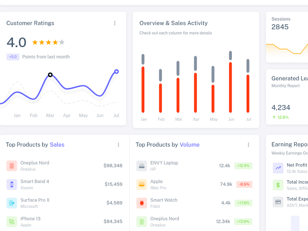Click the Net Profit trend chart icon
Image resolution: width=308 pixels, height=231 pixels.
click(x=278, y=168)
